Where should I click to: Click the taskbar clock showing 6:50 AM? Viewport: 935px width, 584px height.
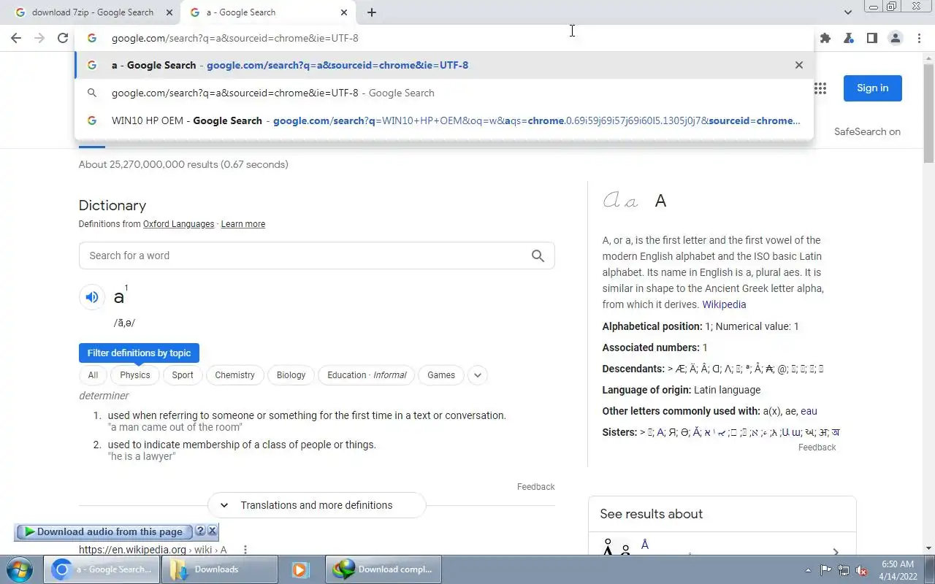[898, 570]
